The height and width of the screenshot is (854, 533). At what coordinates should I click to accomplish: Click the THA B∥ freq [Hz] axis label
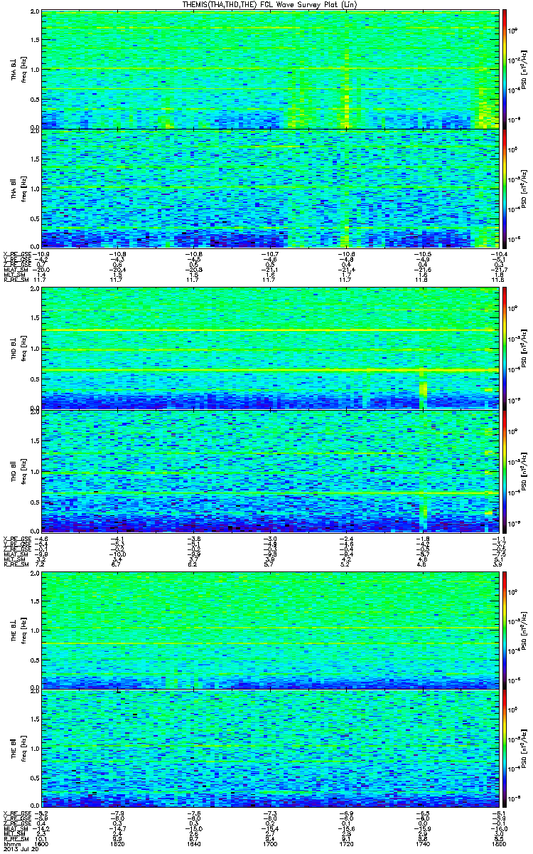[20, 188]
